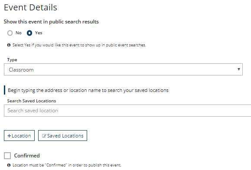The width and height of the screenshot is (251, 170).
Task: Open the Saved Locations button
Action: (62, 136)
